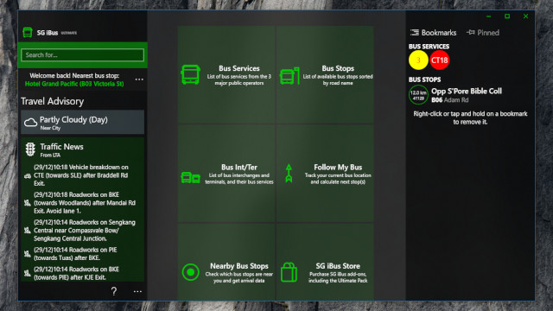Click roadworks icon beside PIE Tuas news
553x311 pixels.
pyautogui.click(x=27, y=254)
